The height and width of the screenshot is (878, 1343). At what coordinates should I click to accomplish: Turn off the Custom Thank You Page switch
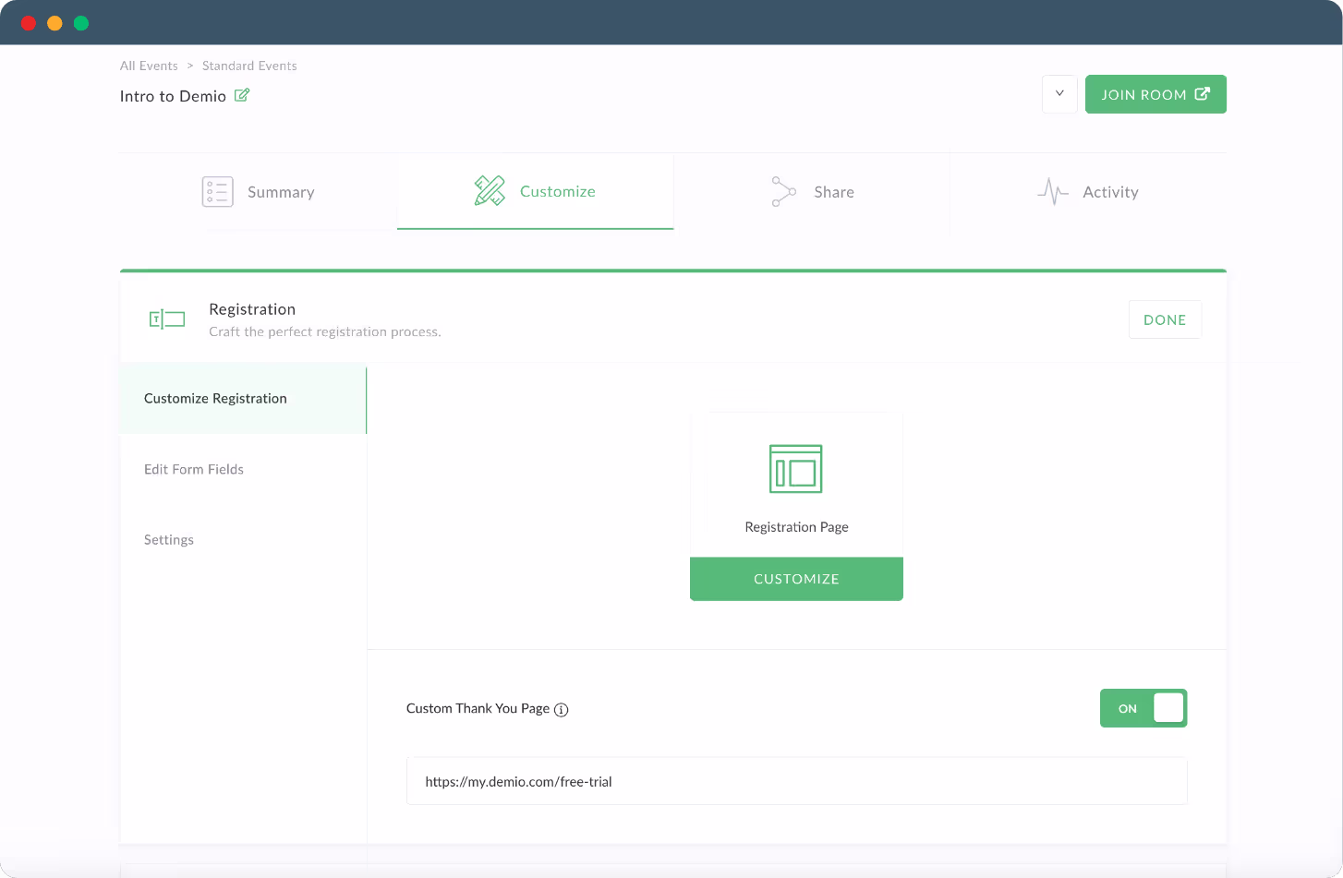[1143, 708]
